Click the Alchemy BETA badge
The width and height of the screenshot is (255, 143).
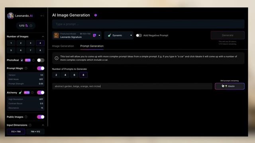[x=27, y=93]
